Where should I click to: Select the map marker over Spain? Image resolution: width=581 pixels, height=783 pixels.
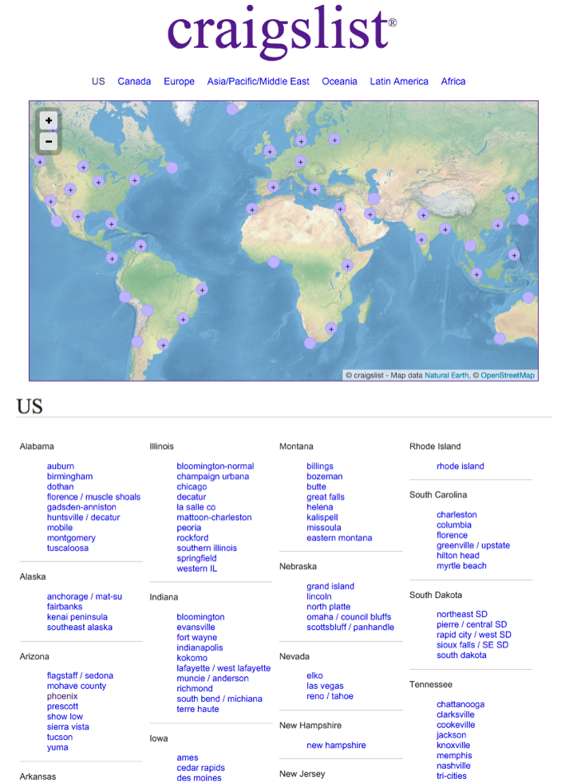point(272,187)
